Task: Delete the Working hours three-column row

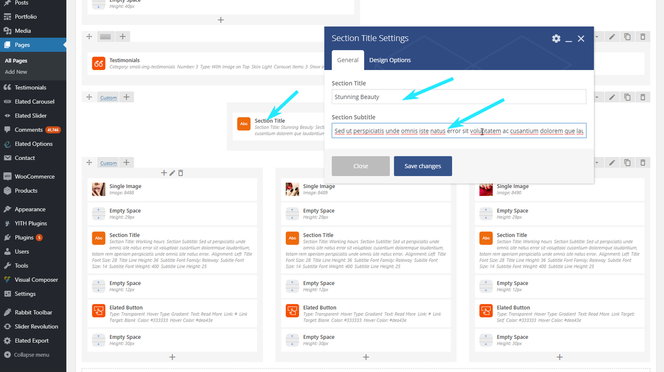Action: coord(643,163)
